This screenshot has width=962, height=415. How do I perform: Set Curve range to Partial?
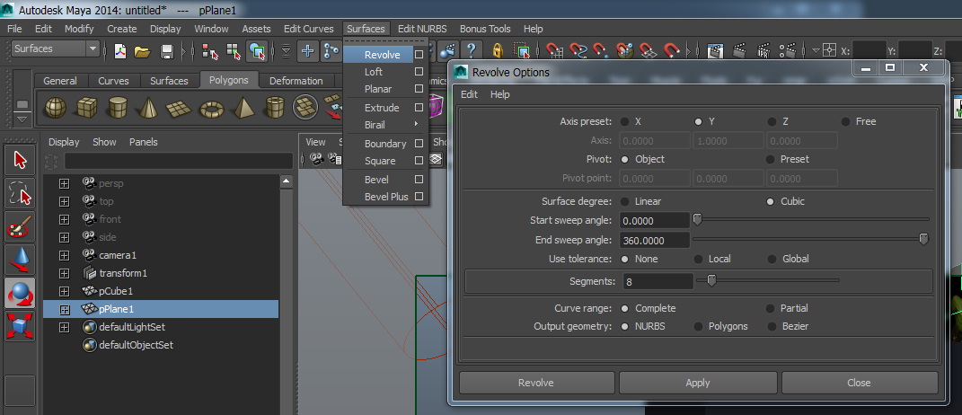pos(770,308)
